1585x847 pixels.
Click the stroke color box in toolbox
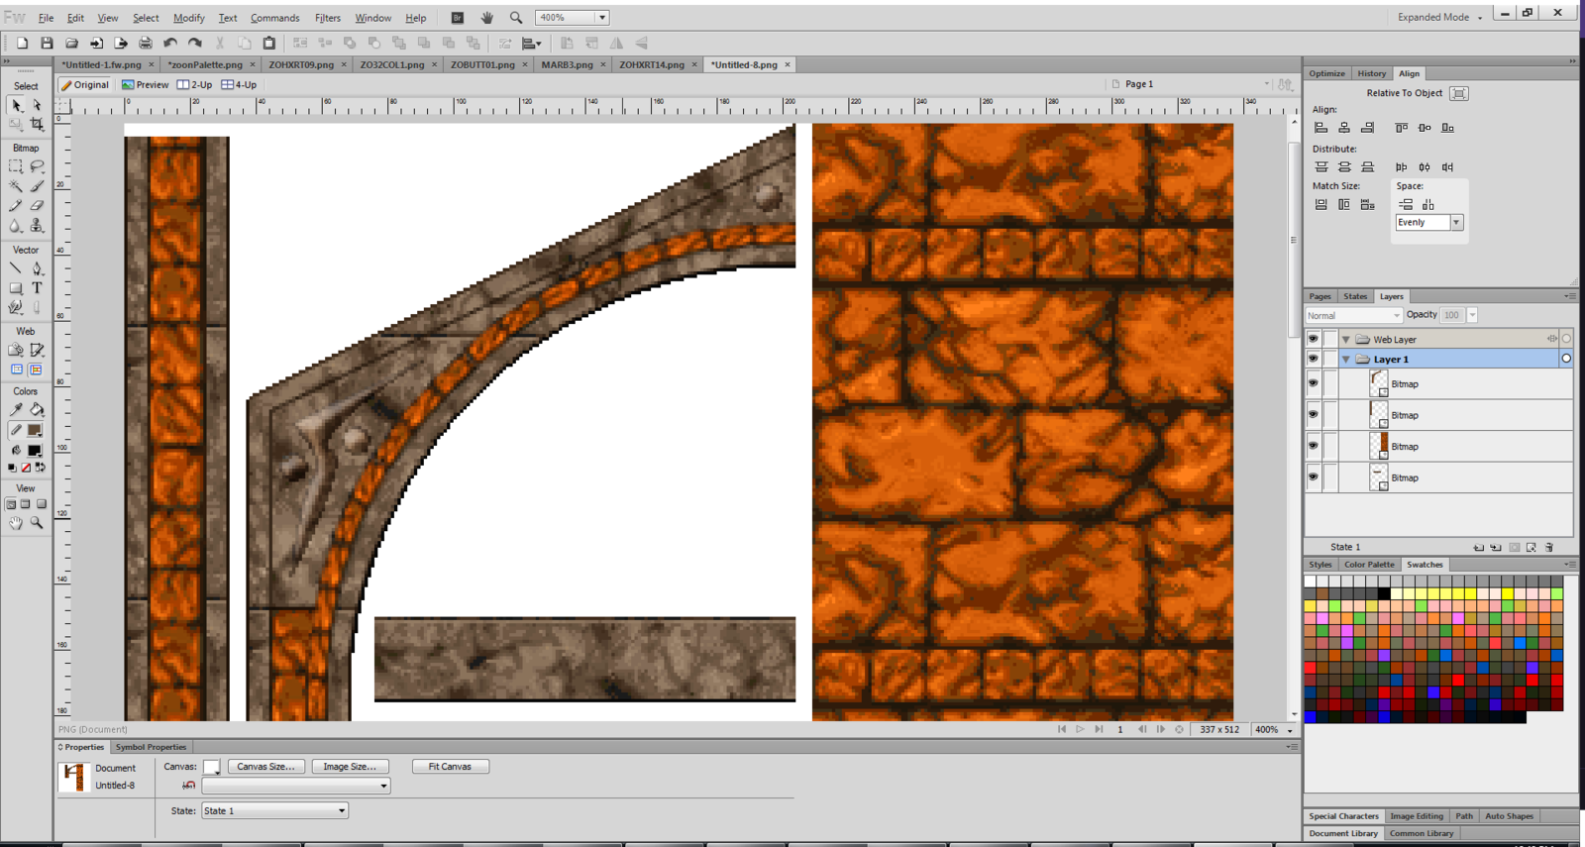[x=35, y=430]
